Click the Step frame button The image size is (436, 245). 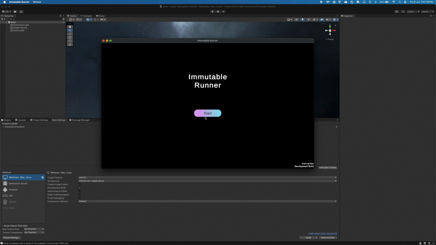[x=223, y=12]
